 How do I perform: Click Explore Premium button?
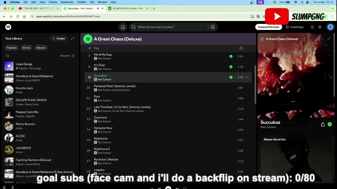(269, 27)
